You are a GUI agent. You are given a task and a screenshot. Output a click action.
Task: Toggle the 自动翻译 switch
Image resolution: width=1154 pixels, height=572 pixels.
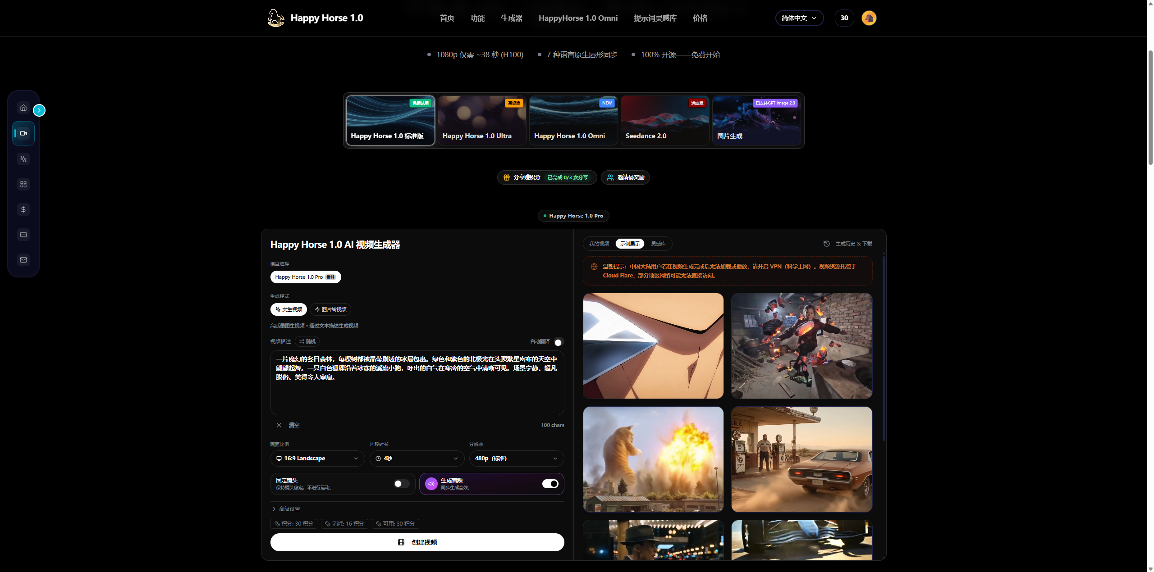pos(558,342)
